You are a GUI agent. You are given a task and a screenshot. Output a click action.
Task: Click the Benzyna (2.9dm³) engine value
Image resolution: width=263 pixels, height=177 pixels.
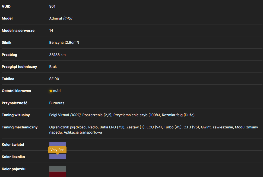pos(64,42)
